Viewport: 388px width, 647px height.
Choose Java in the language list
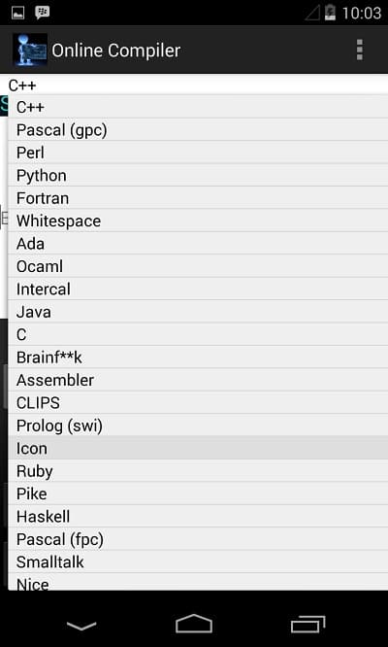(198, 312)
